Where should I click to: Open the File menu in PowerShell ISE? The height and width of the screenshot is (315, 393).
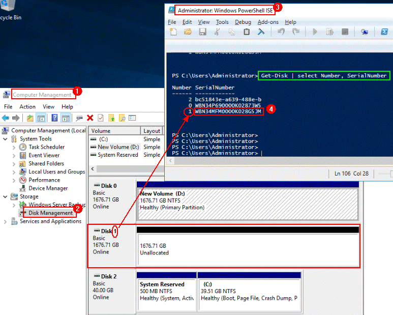point(172,22)
